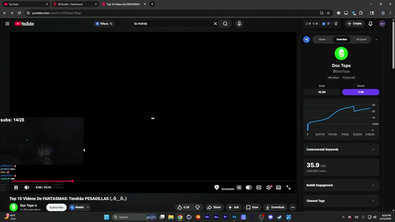This screenshot has height=222, width=395.
Task: Open Photoshop from the taskbar
Action: (234, 217)
